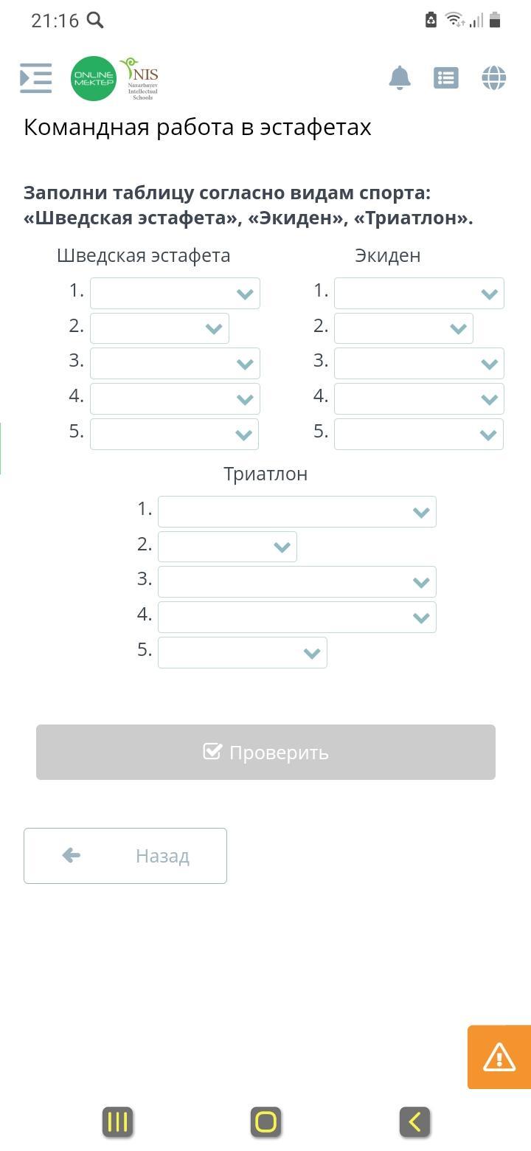Tap the search icon in status bar
This screenshot has width=531, height=1151.
coord(95,20)
